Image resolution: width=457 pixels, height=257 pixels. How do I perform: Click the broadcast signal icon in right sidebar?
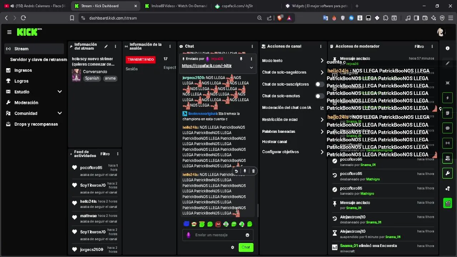[447, 143]
